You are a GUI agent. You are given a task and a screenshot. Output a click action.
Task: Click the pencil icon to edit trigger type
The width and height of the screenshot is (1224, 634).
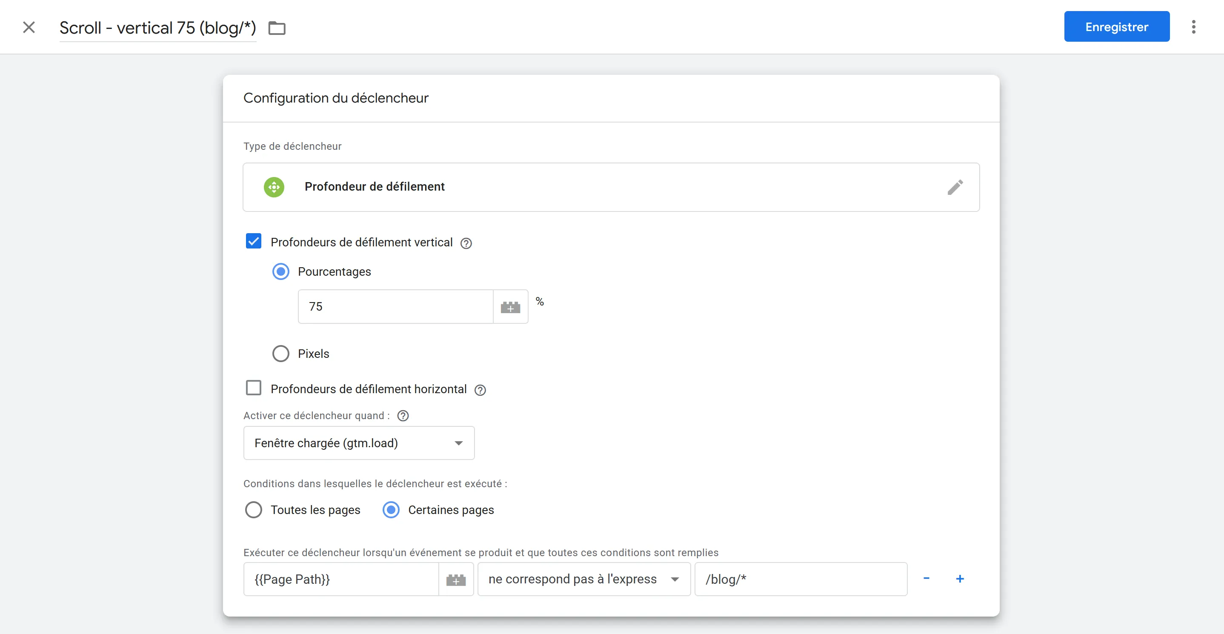click(955, 187)
